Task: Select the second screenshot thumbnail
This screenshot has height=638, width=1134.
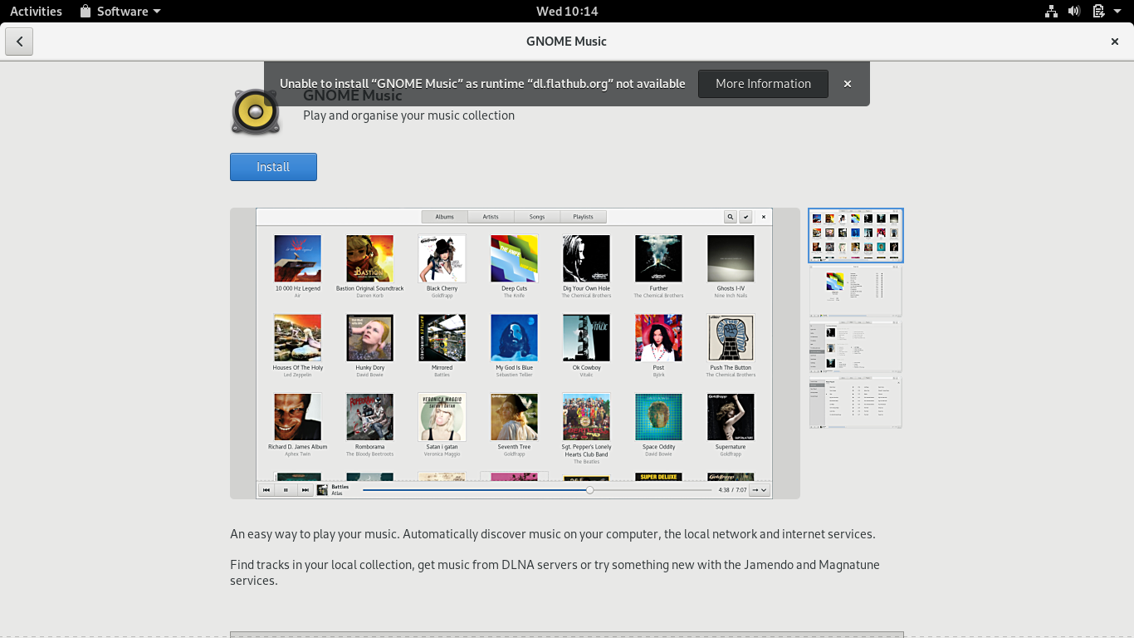Action: click(856, 291)
